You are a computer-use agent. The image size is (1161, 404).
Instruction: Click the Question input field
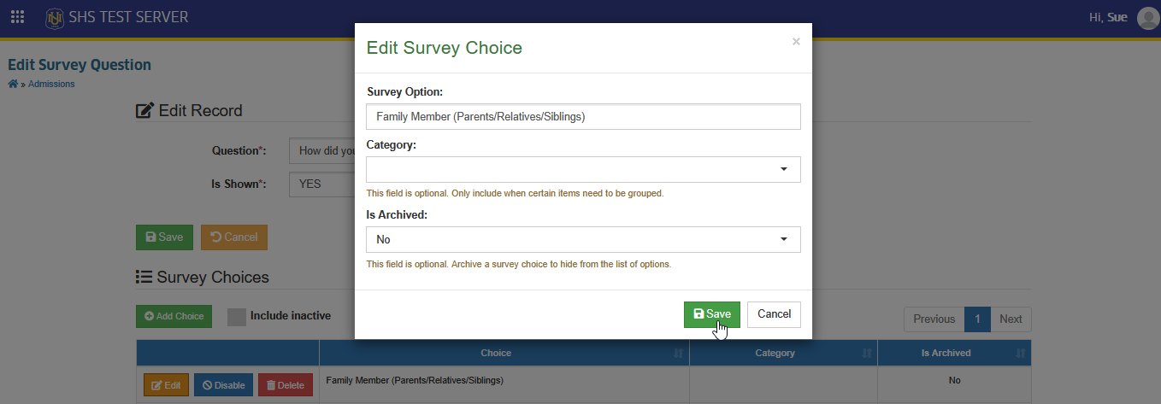pos(321,151)
